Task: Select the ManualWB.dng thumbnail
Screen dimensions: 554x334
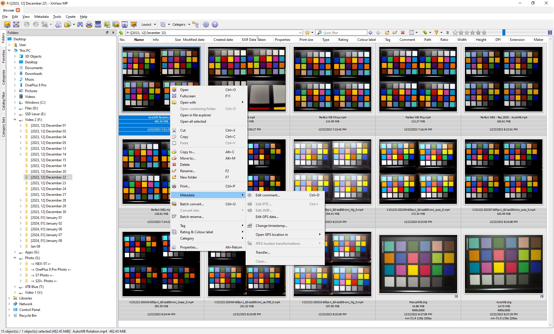Action: pos(418,264)
